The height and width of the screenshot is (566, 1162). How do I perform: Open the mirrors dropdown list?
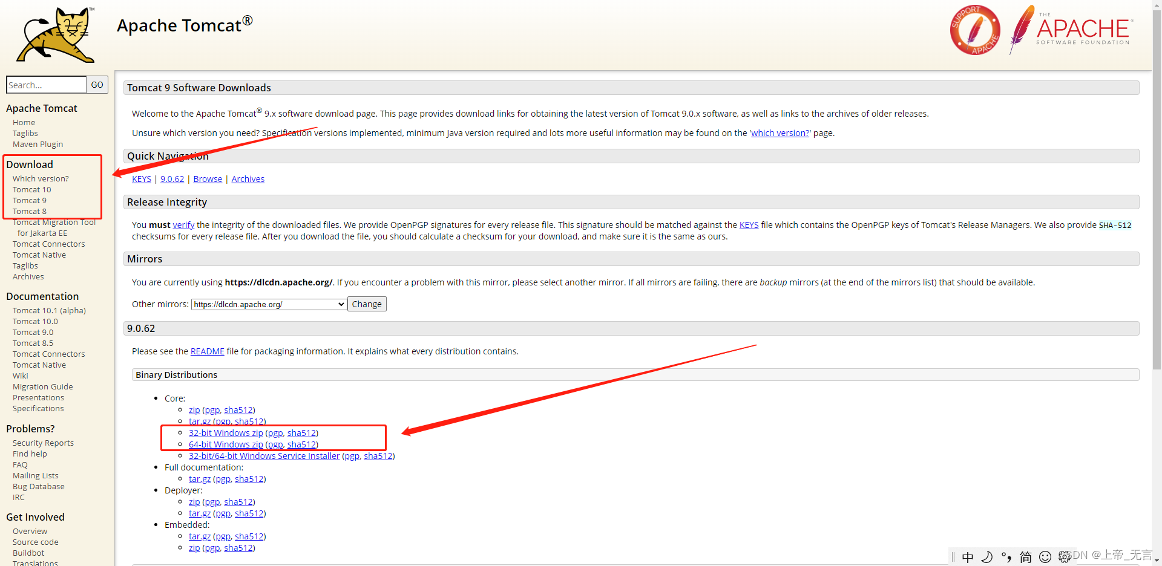point(269,304)
